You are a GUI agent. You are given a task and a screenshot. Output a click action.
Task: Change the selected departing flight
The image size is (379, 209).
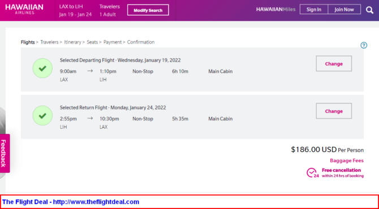(334, 64)
